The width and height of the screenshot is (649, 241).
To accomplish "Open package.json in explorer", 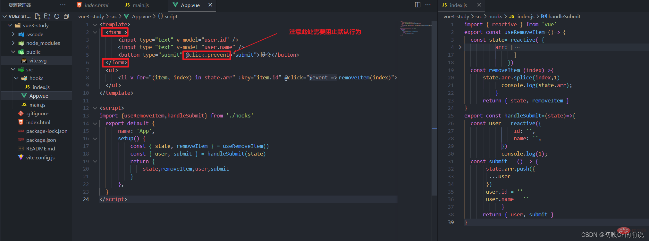I will [36, 140].
